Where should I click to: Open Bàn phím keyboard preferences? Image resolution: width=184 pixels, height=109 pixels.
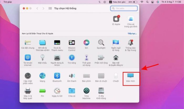click(x=86, y=77)
